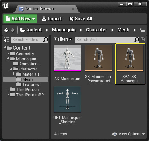Select the UE4_Mannequin_Skeleton asset thumbnail
The height and width of the screenshot is (141, 149).
point(67,99)
